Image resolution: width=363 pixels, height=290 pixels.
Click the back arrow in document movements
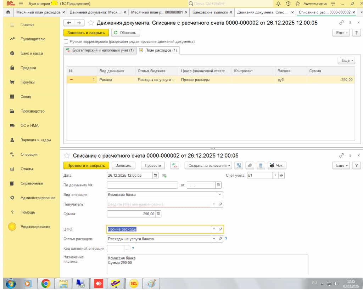[x=69, y=23]
